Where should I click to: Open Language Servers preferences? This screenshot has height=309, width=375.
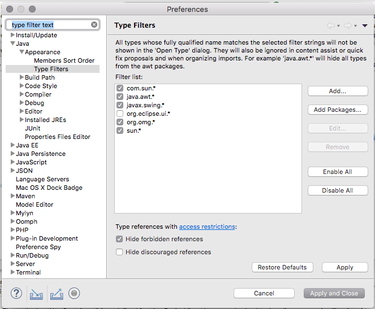[42, 179]
